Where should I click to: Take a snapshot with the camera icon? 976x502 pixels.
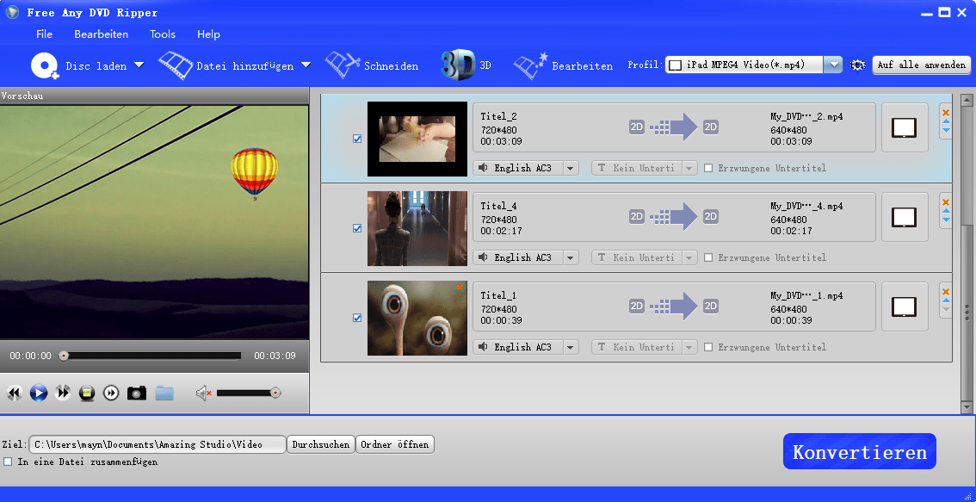(x=136, y=393)
